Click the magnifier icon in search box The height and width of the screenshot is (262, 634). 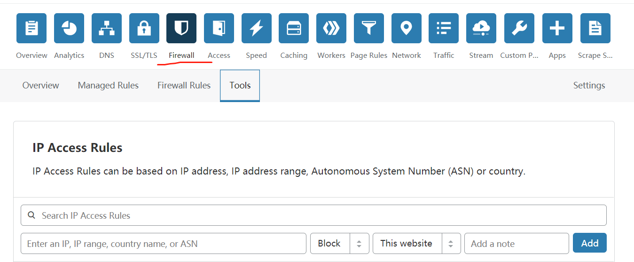pos(31,215)
